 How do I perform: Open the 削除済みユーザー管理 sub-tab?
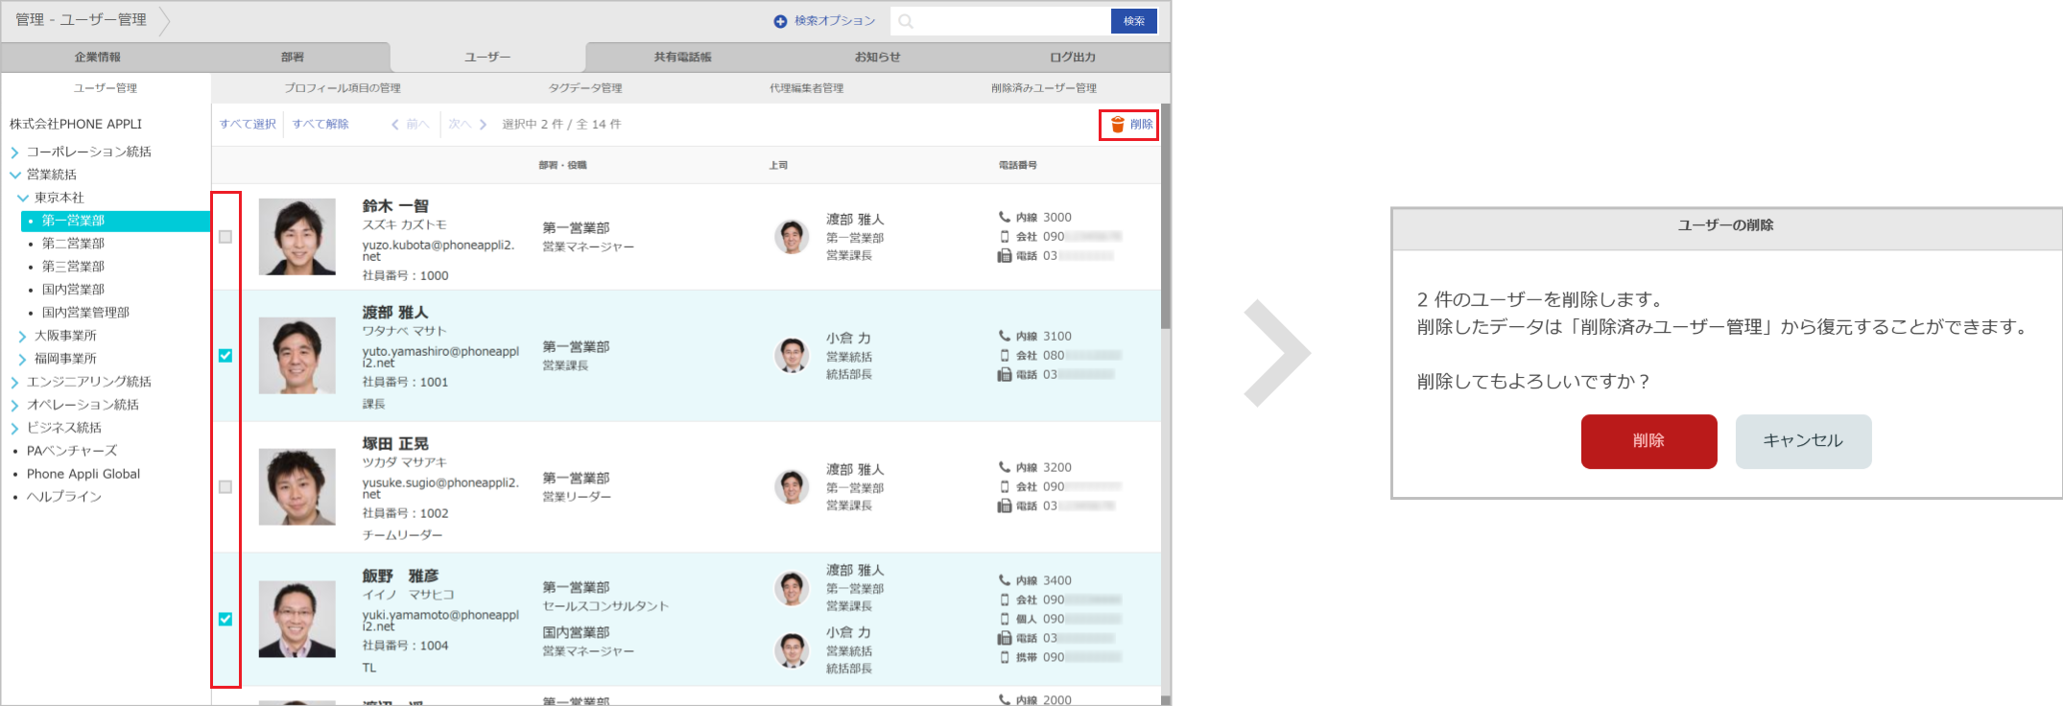[x=1044, y=88]
